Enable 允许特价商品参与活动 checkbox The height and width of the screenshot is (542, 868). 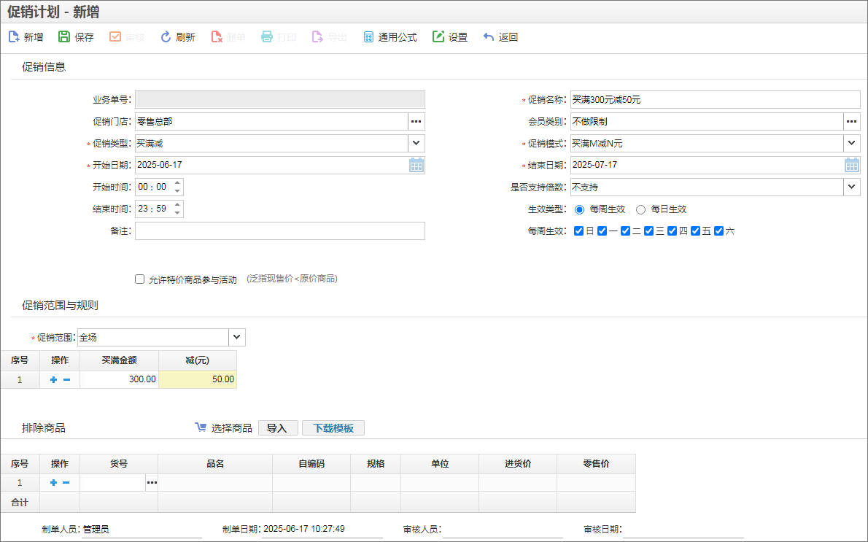point(139,279)
